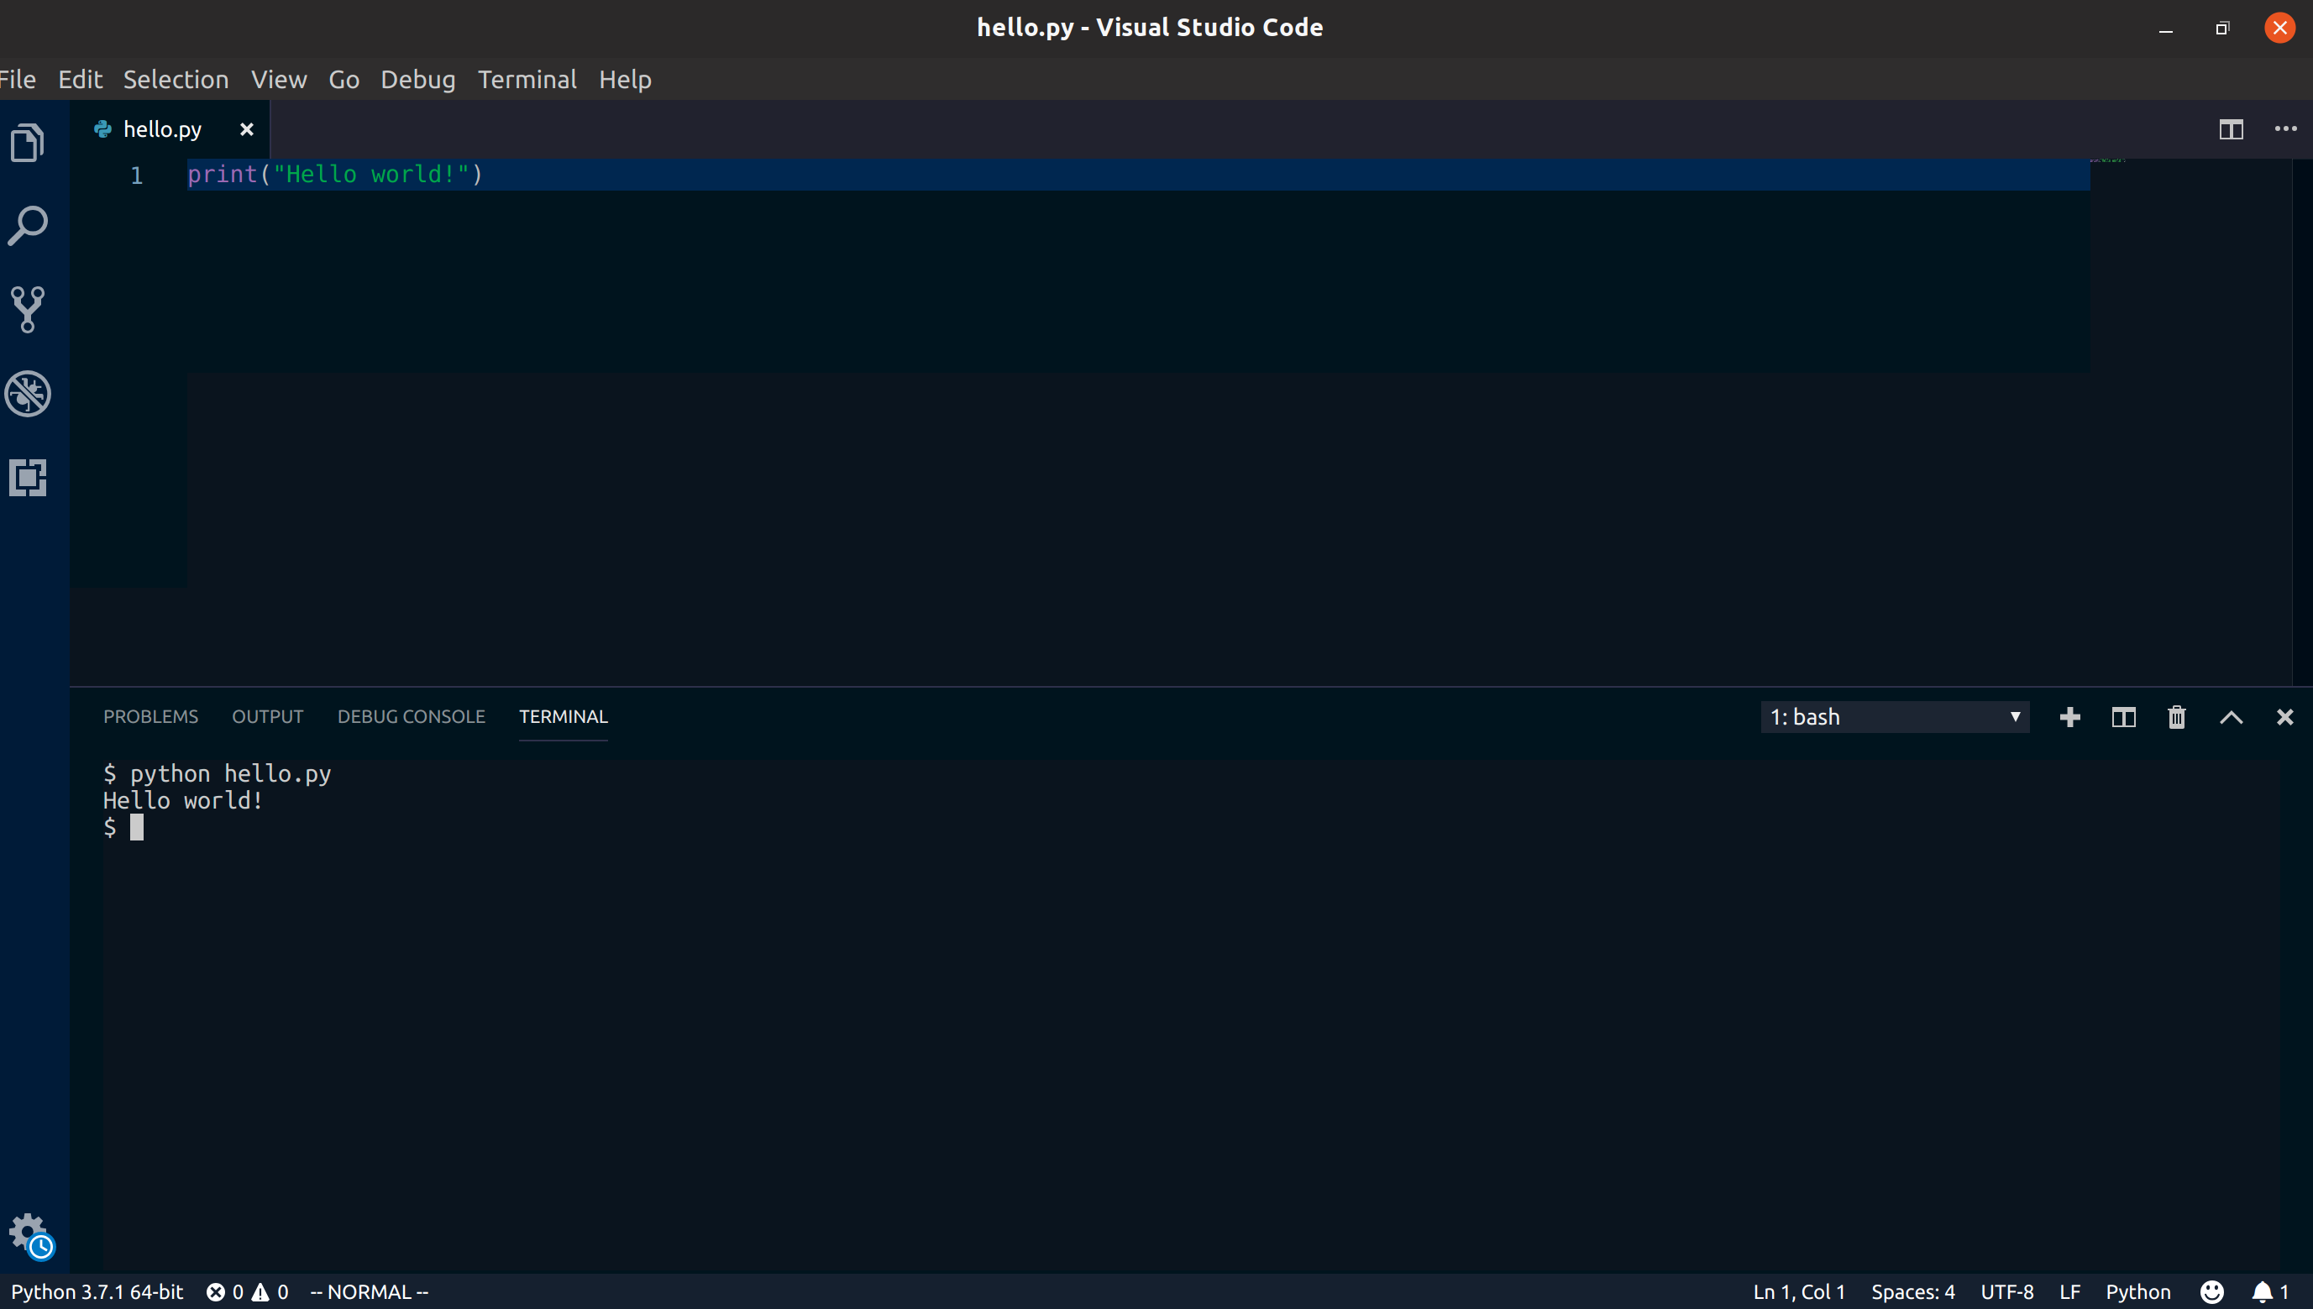Open the Source Control view icon
Image resolution: width=2313 pixels, height=1309 pixels.
[28, 309]
